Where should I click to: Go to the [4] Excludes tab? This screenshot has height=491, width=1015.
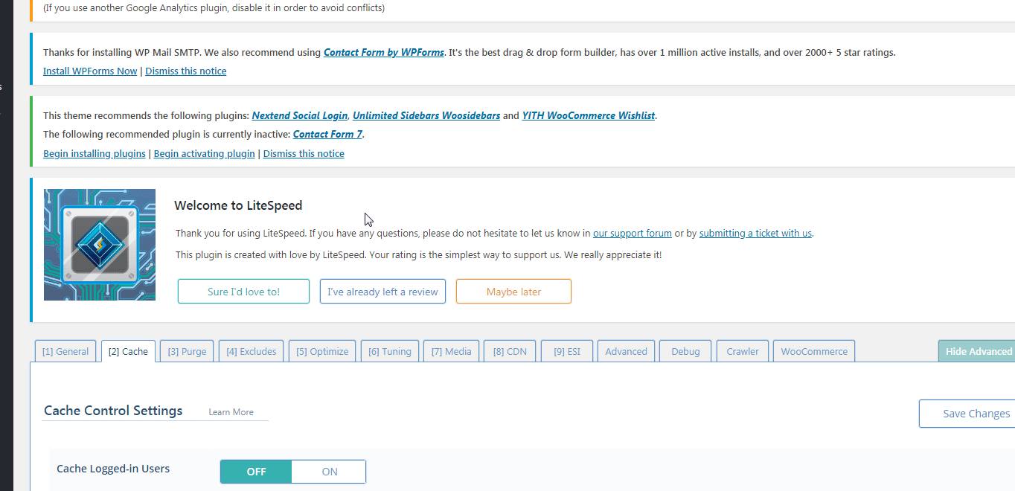pyautogui.click(x=252, y=351)
